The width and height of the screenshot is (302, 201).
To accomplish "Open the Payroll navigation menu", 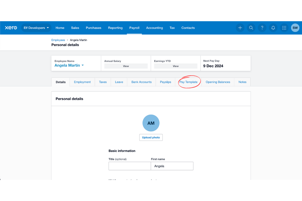I will (x=134, y=28).
